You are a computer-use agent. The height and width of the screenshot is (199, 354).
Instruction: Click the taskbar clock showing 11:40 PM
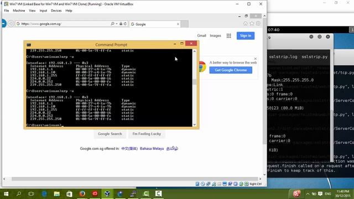pos(343,194)
